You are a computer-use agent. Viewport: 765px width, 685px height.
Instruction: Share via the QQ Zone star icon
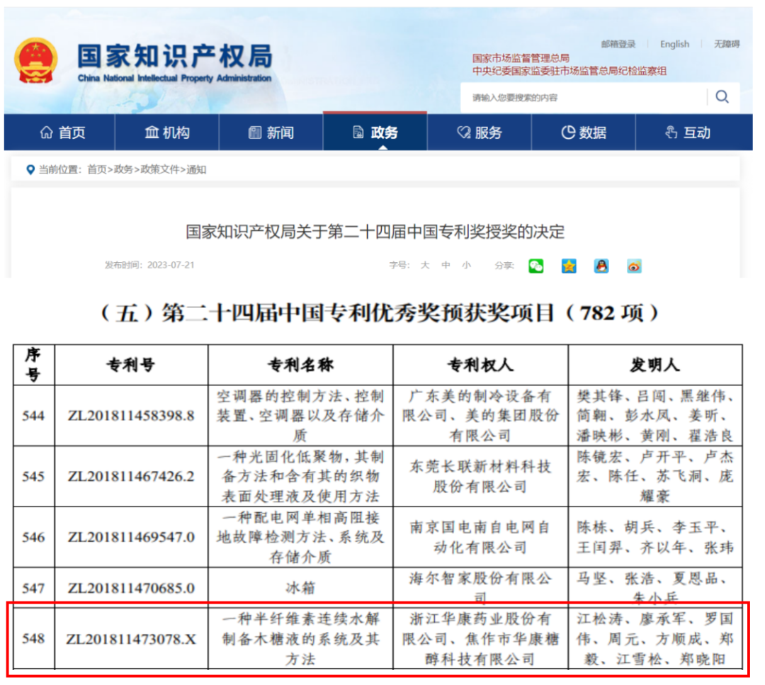point(569,266)
